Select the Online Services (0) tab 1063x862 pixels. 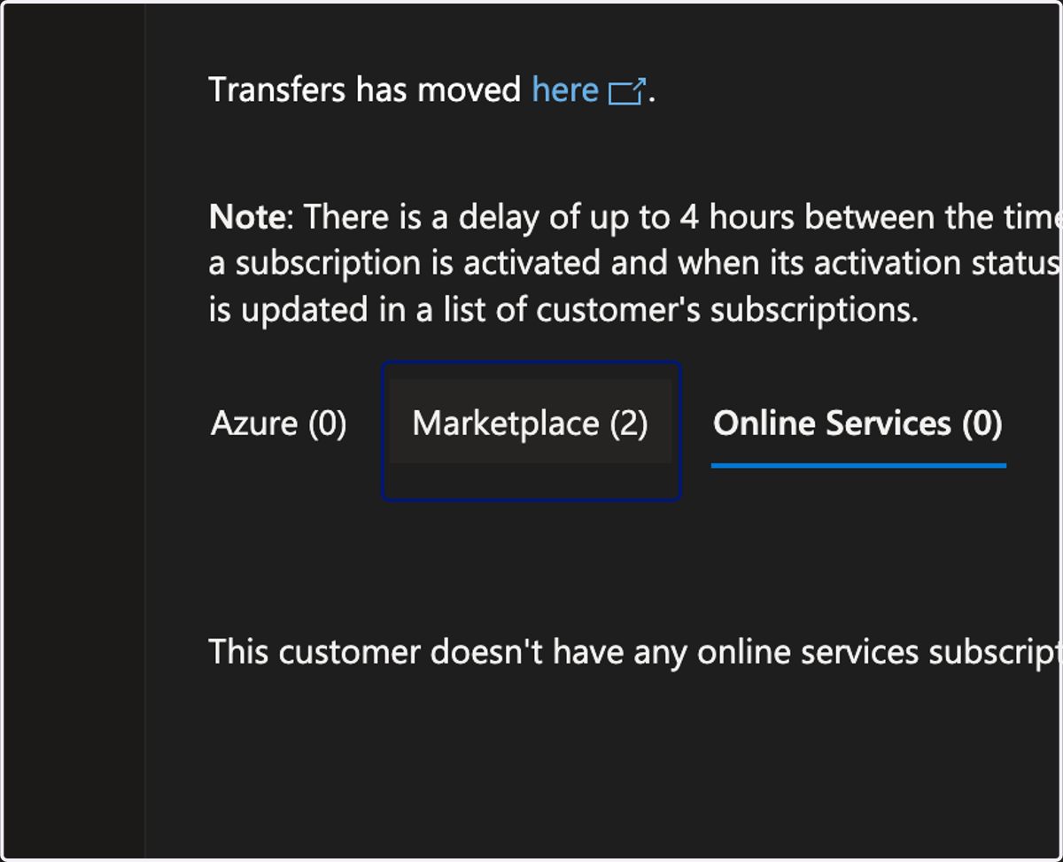857,423
